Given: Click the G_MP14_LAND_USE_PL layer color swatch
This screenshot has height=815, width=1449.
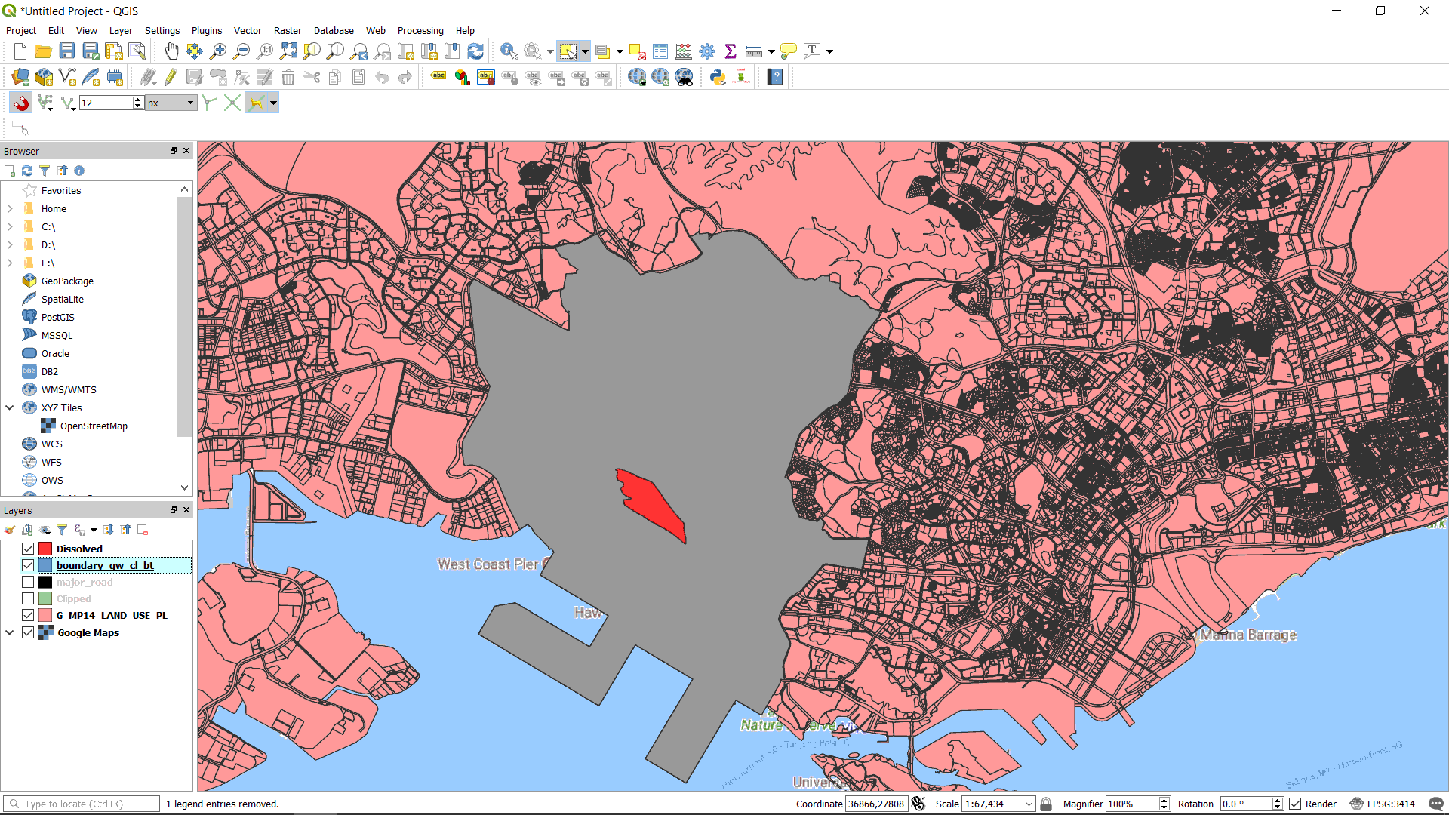Looking at the screenshot, I should click(x=45, y=615).
